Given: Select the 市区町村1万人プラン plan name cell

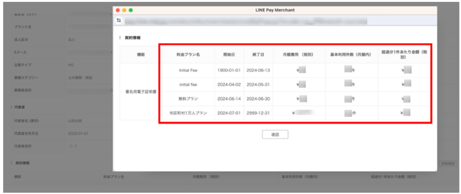Looking at the screenshot, I should pyautogui.click(x=188, y=113).
